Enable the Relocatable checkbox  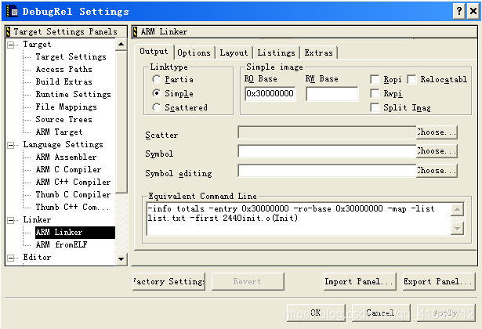411,80
